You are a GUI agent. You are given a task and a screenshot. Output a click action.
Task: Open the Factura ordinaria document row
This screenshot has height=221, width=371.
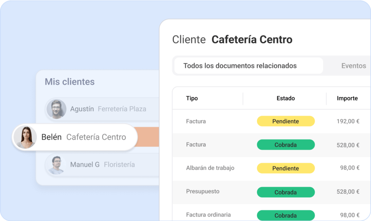[208, 215]
